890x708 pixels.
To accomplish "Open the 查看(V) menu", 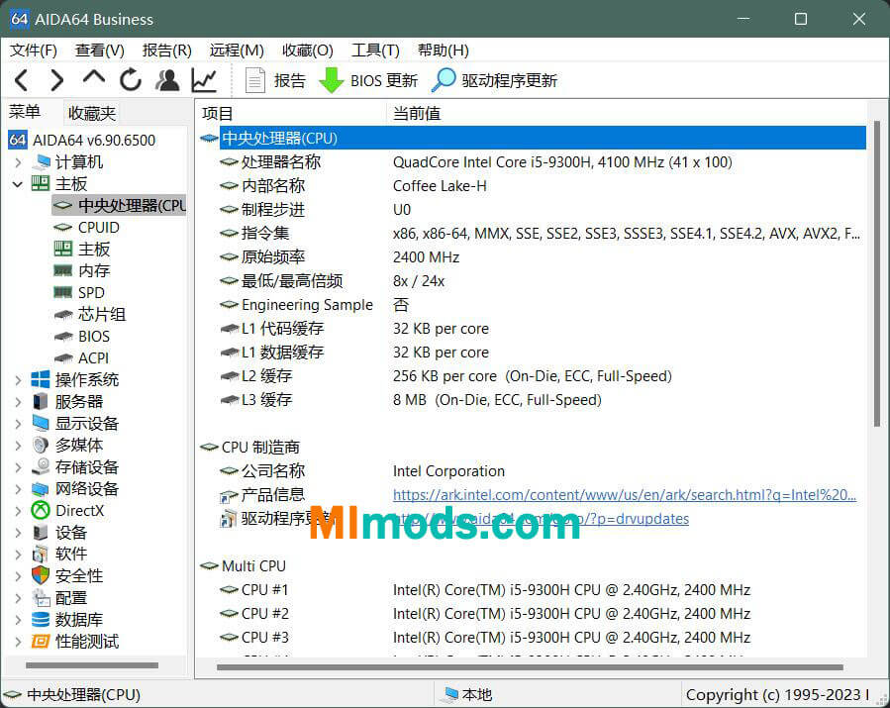I will tap(99, 51).
